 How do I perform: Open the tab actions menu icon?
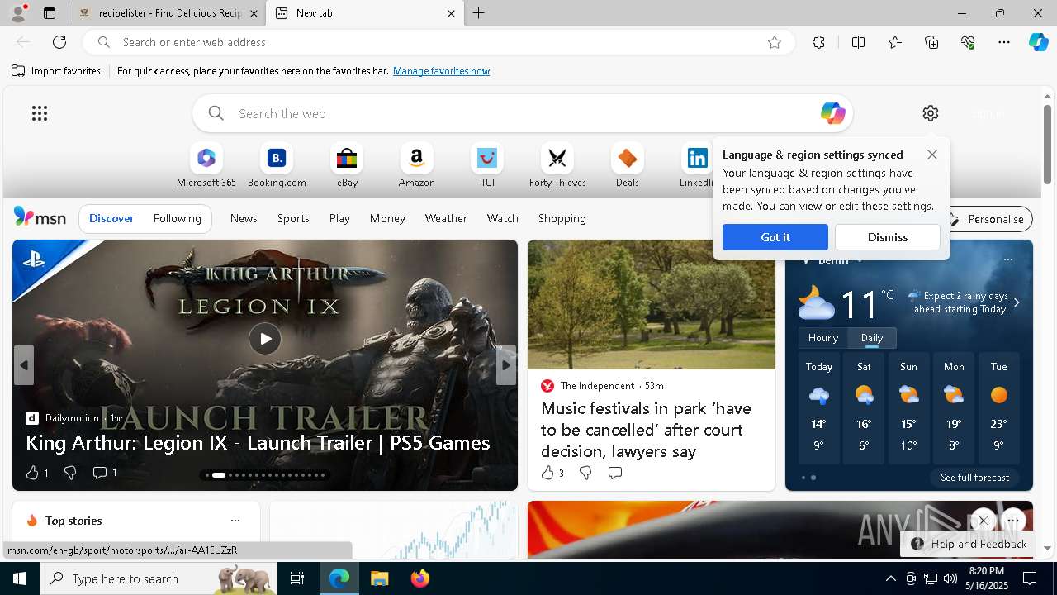point(50,13)
